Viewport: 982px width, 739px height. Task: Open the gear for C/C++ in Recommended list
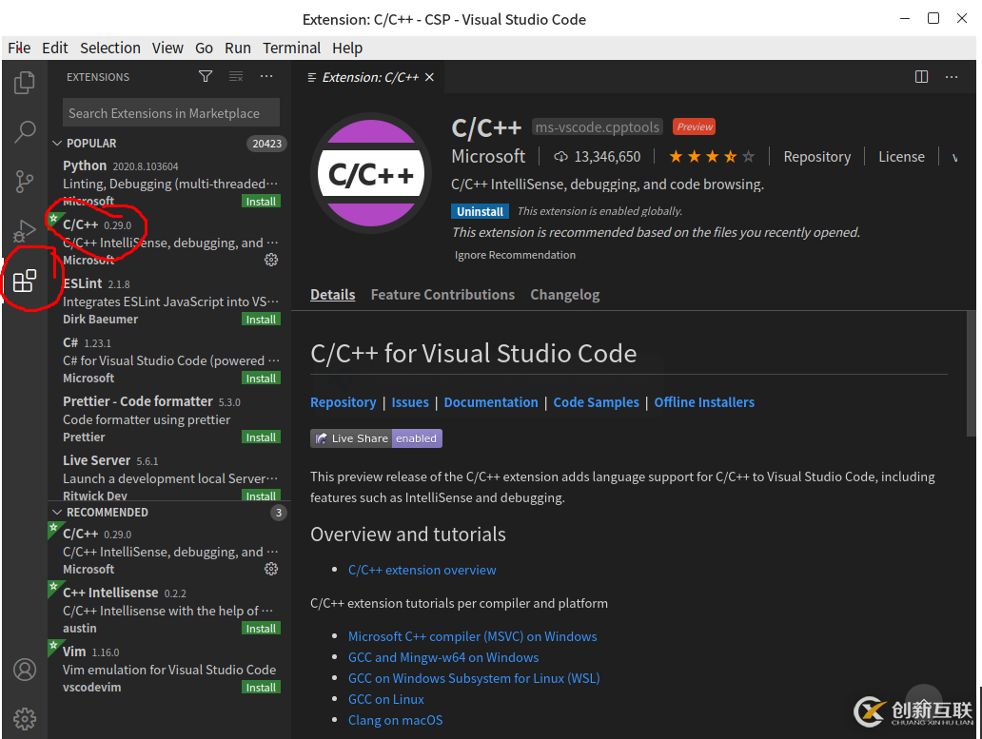pos(271,569)
